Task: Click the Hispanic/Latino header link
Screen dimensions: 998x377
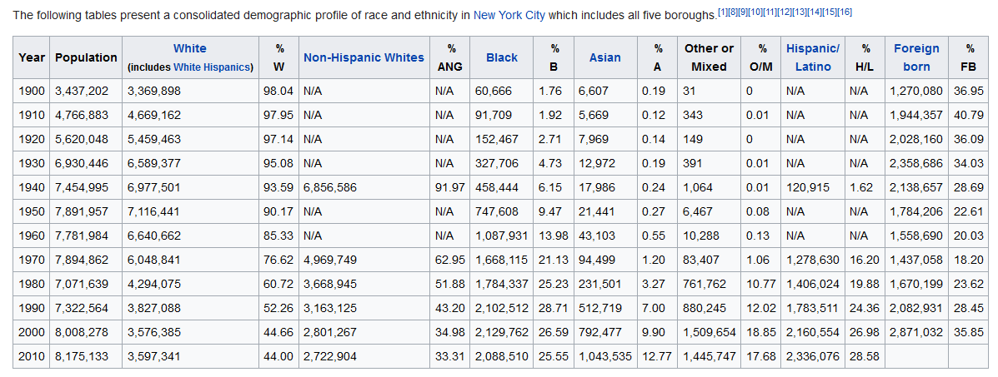Action: point(813,57)
